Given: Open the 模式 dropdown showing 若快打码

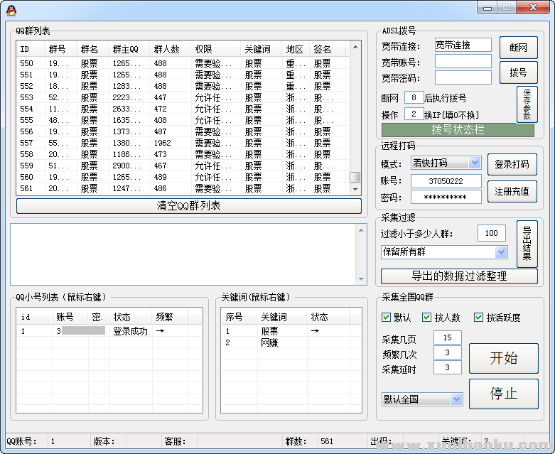Looking at the screenshot, I should (x=475, y=163).
